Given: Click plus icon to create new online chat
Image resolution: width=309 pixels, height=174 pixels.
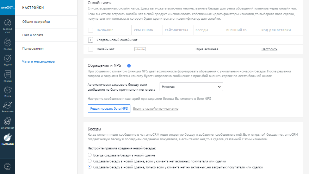Looking at the screenshot, I should (x=91, y=40).
